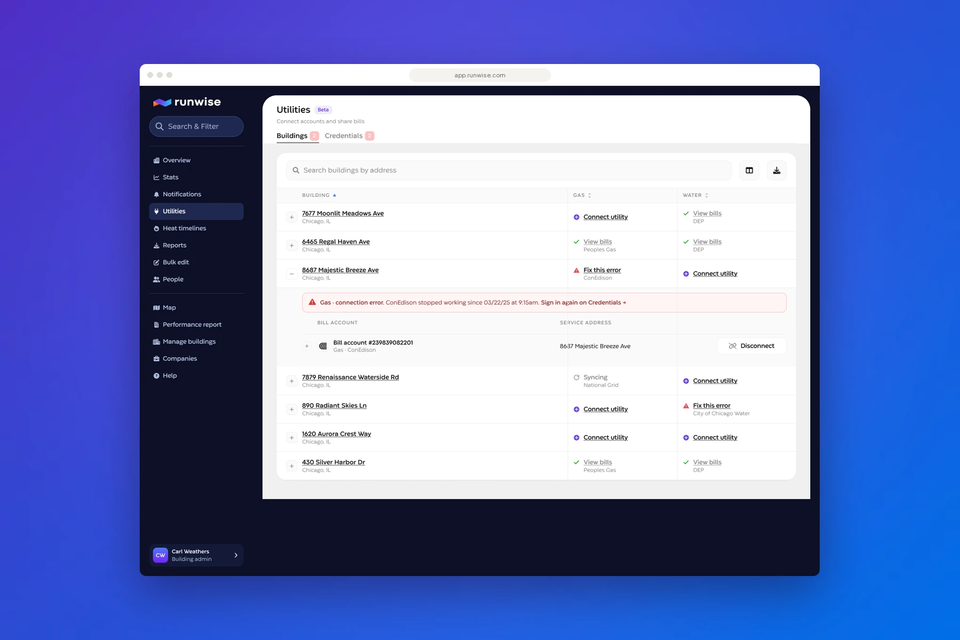Viewport: 960px width, 640px height.
Task: Open 6465 Regal Haven Ave link
Action: [336, 242]
